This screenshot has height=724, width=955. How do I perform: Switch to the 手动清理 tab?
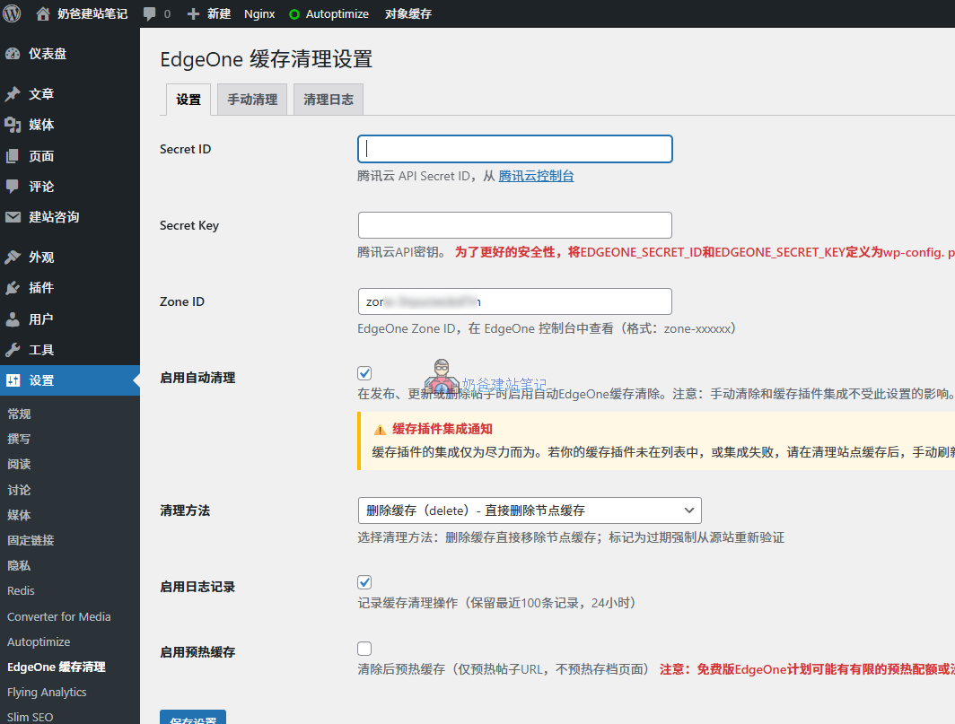click(x=251, y=100)
